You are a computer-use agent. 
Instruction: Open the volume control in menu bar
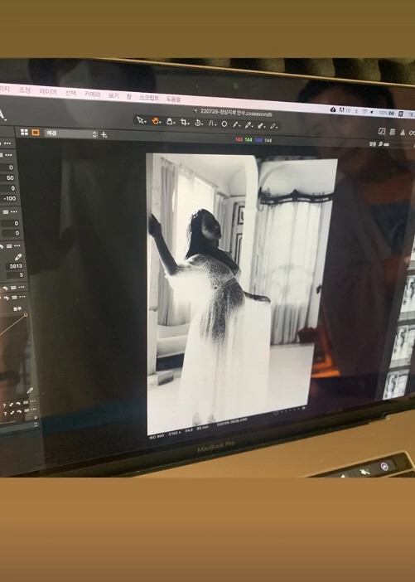click(x=372, y=111)
